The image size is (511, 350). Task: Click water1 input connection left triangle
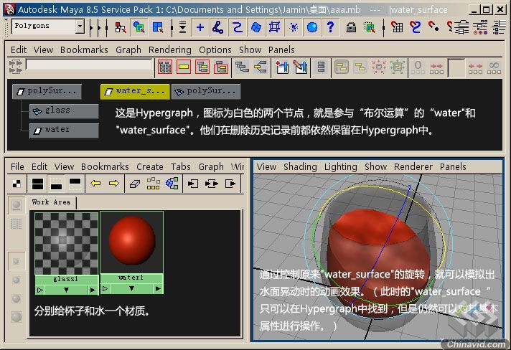click(x=105, y=288)
